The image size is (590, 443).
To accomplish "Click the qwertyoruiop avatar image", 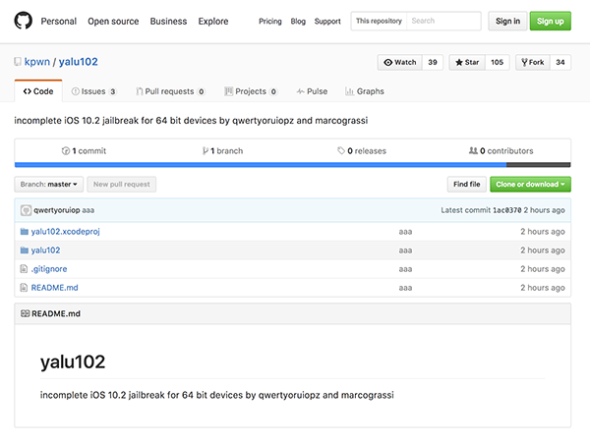I will coord(26,210).
